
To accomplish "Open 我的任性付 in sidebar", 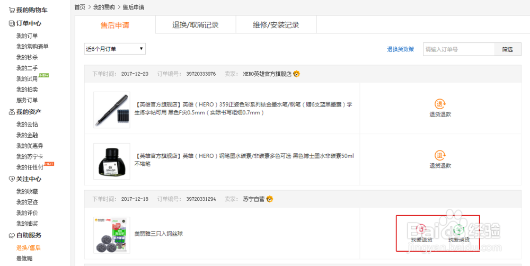I will [x=30, y=167].
